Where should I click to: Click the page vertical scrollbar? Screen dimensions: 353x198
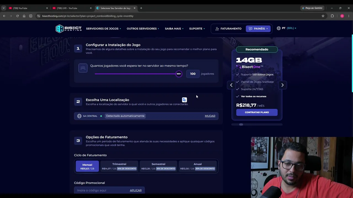[x=352, y=63]
